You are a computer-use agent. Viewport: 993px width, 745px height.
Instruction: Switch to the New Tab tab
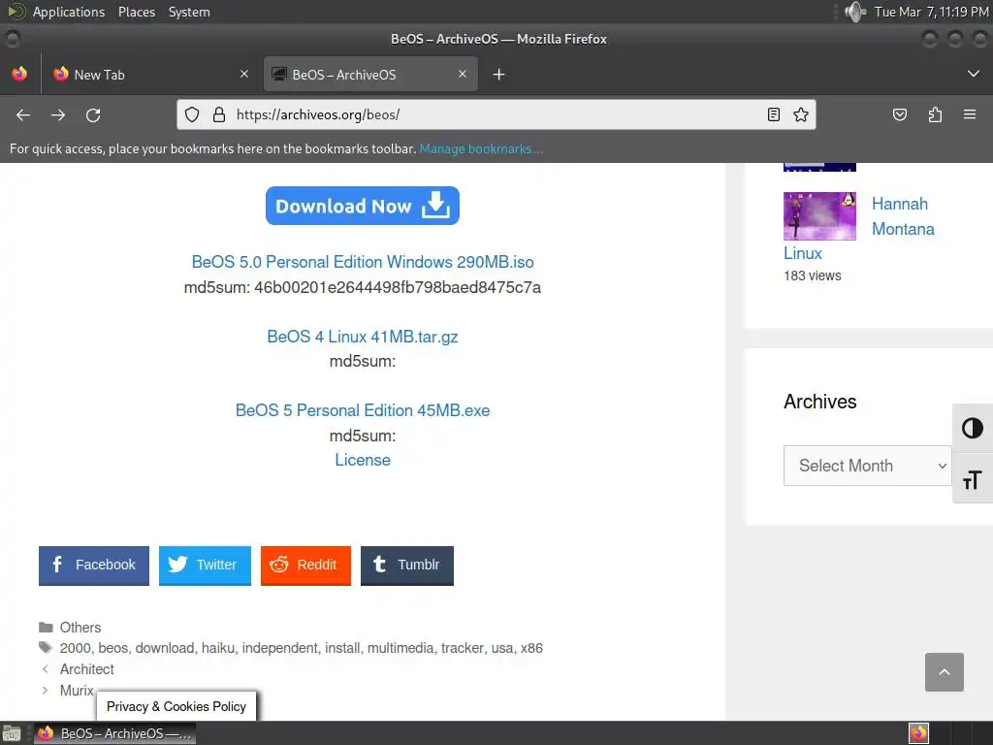[150, 74]
